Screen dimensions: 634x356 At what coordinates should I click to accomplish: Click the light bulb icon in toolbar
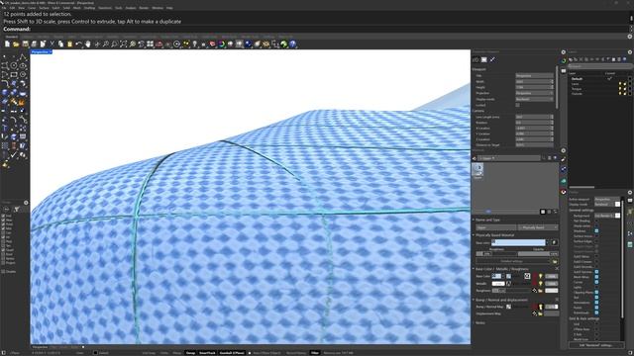pos(194,44)
